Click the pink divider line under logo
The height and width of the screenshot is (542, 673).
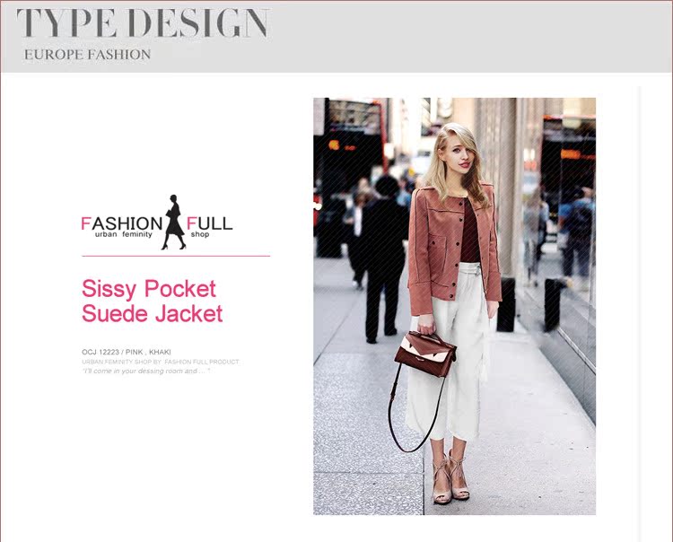(176, 257)
